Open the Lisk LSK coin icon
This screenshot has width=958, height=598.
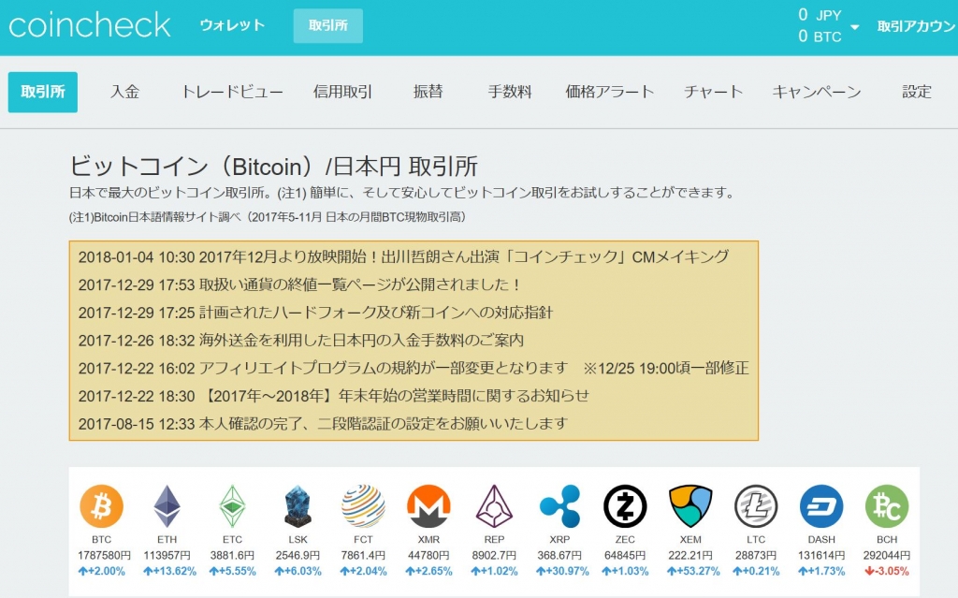tap(298, 506)
